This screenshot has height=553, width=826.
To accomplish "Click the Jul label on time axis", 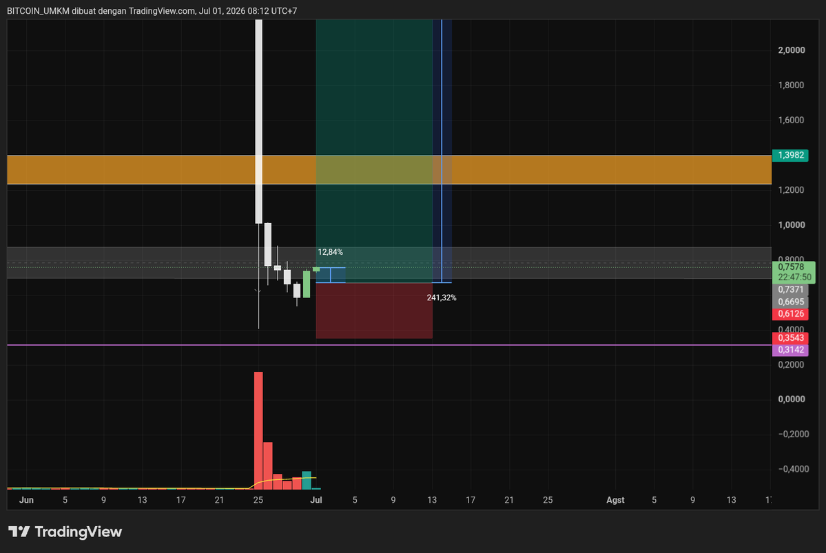I will (x=316, y=500).
